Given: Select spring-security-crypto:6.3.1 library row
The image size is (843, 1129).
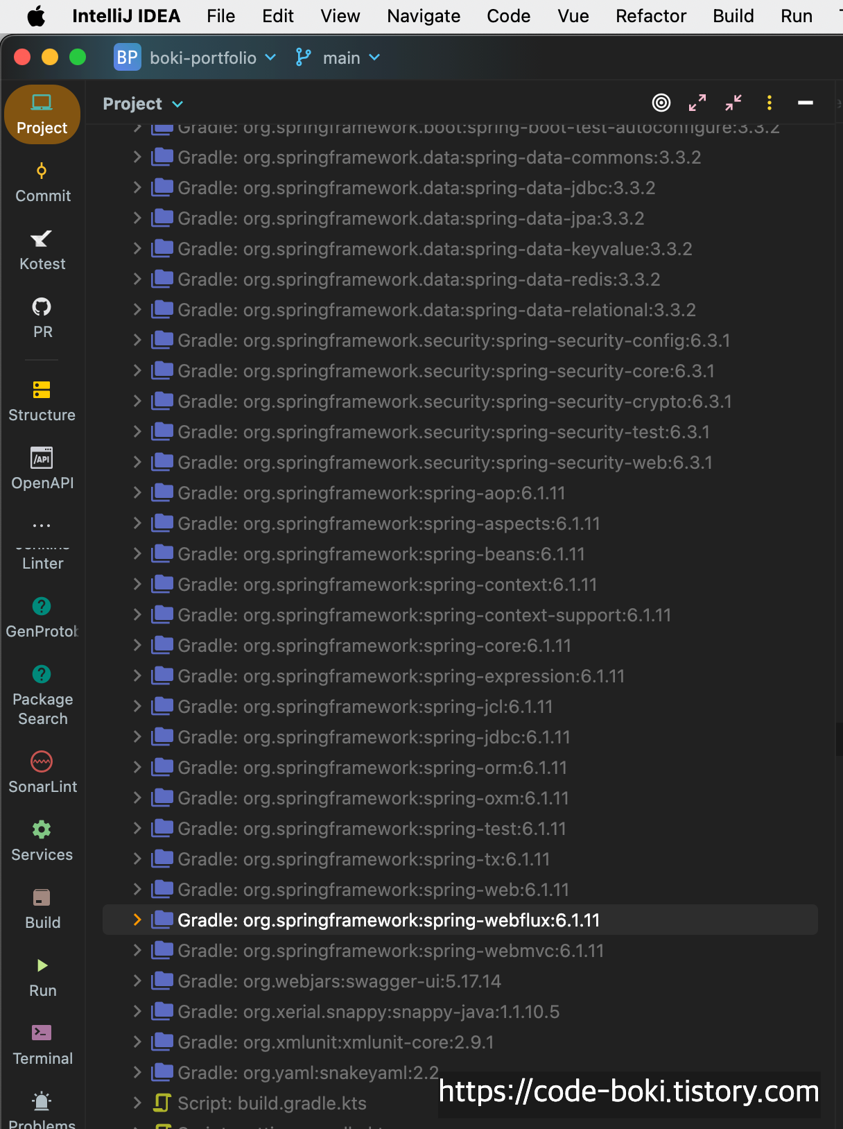Looking at the screenshot, I should click(460, 402).
